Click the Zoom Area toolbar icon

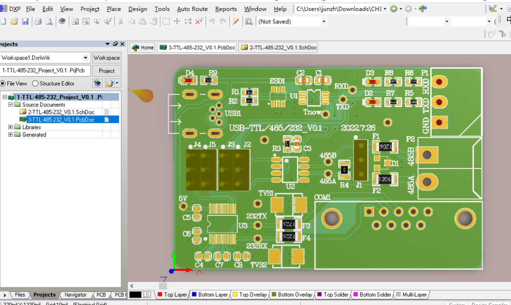point(86,21)
